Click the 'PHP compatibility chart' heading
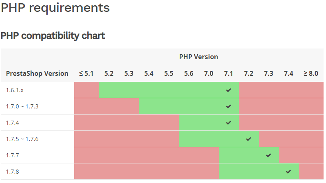 (53, 36)
